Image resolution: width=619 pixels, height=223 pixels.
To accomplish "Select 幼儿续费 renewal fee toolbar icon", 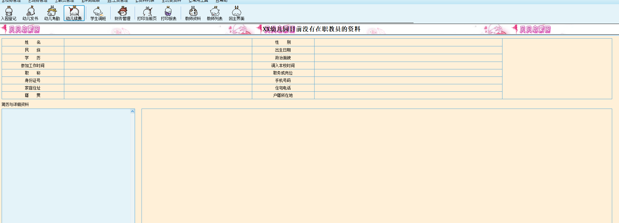I will [x=74, y=13].
